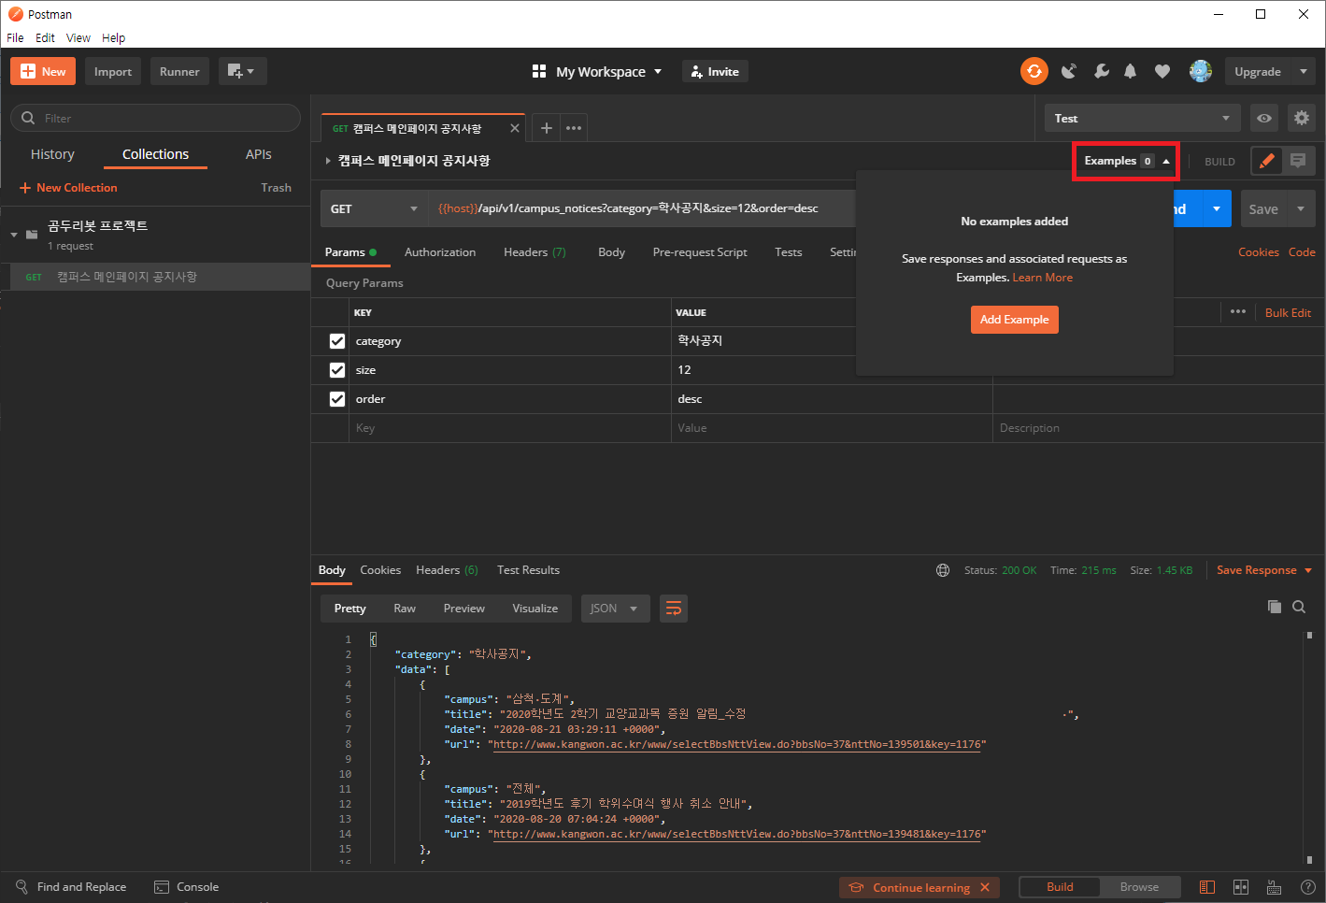Image resolution: width=1326 pixels, height=903 pixels.
Task: Click the sync status icon
Action: click(1034, 71)
